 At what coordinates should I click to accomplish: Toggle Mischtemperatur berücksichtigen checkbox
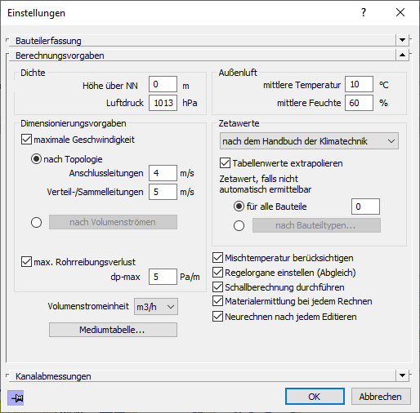point(217,257)
